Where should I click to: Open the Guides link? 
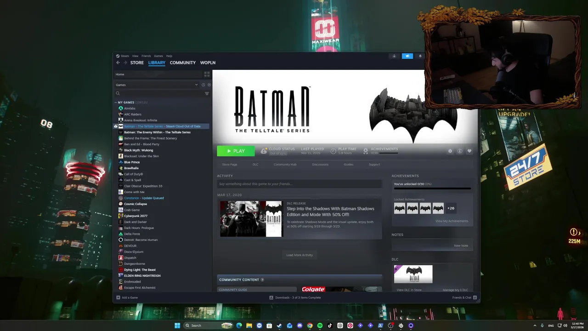[349, 165]
